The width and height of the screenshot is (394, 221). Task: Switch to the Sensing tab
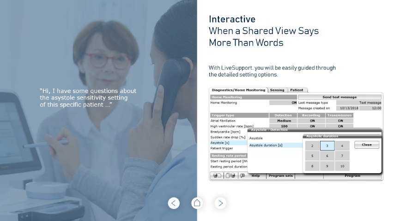point(277,90)
